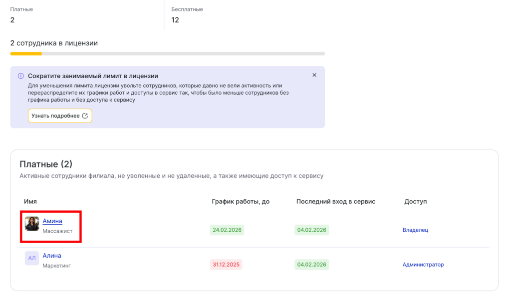The image size is (511, 295).
Task: Open the Узнать подробнее link button
Action: coord(60,116)
